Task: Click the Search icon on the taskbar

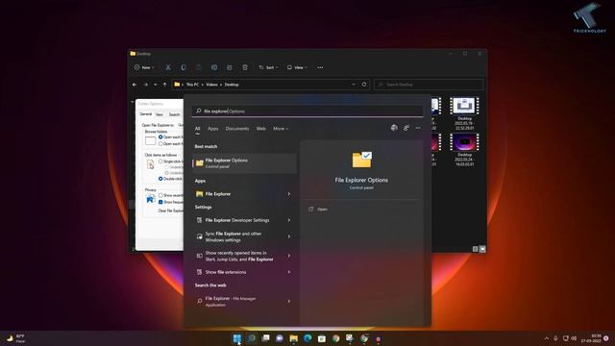Action: pos(252,338)
